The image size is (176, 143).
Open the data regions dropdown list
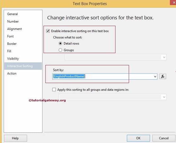click(x=164, y=97)
